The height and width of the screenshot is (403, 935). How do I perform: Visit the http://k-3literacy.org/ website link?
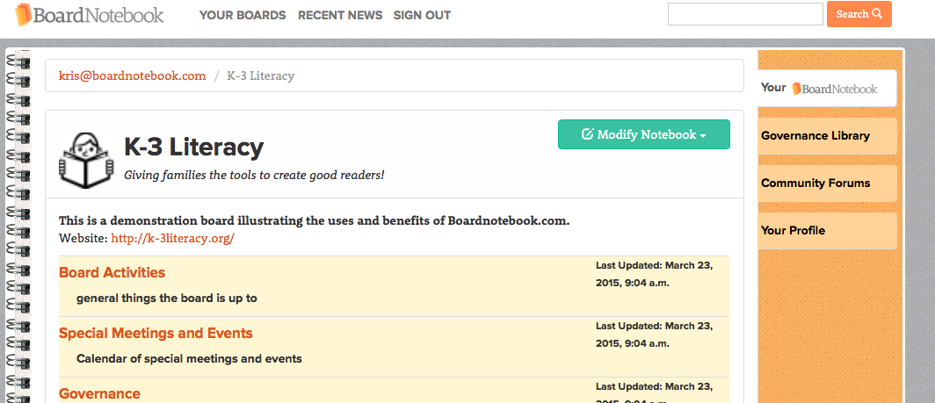click(x=173, y=239)
